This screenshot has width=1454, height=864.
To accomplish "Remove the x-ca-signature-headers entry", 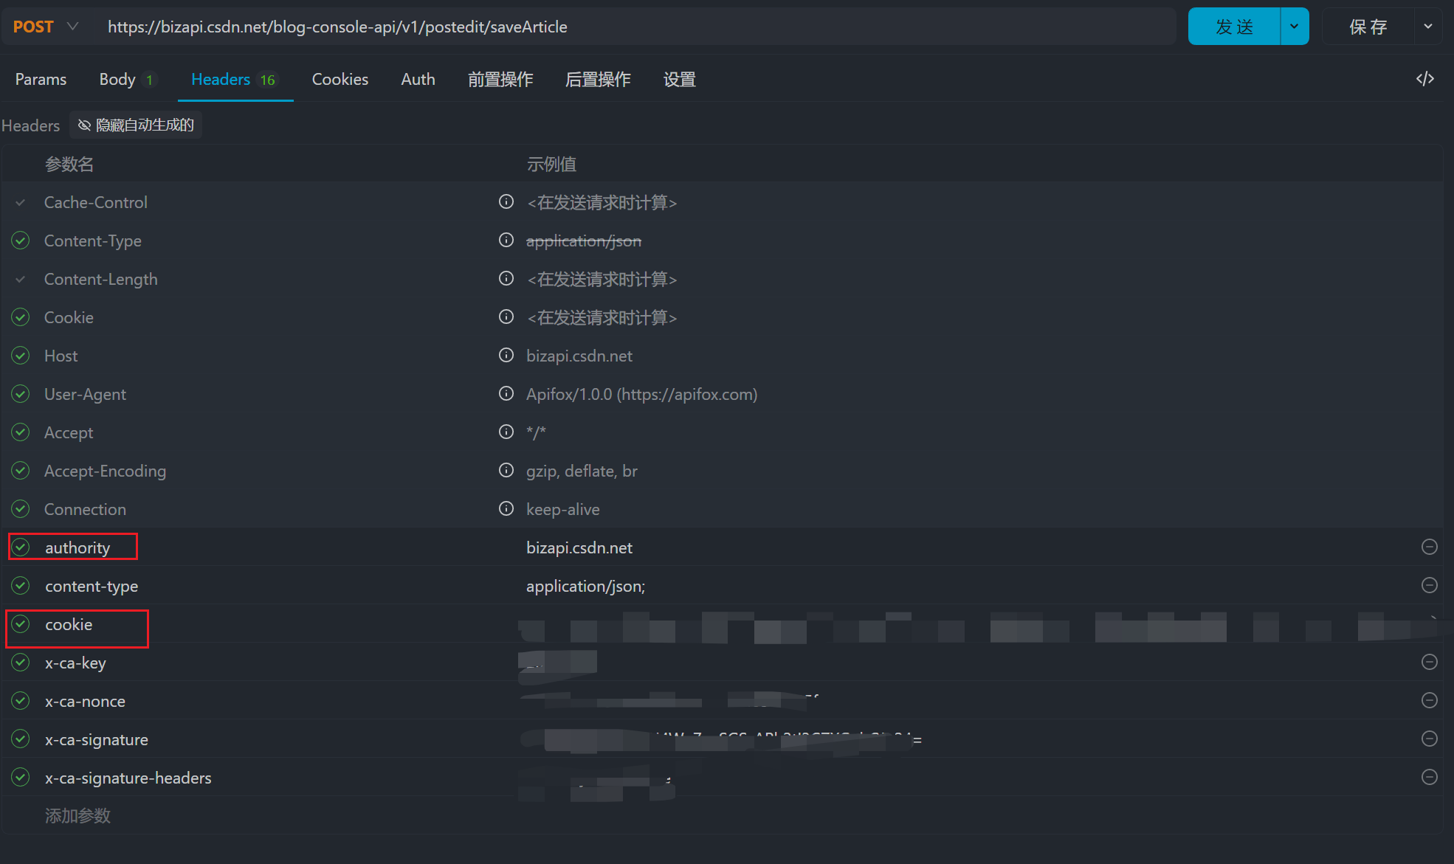I will click(x=1429, y=777).
